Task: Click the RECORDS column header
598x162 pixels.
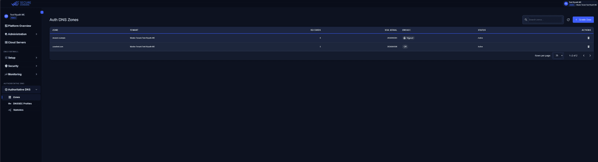Action: coord(316,30)
